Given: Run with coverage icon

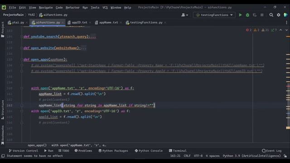Looking at the screenshot, I should click(255, 15).
